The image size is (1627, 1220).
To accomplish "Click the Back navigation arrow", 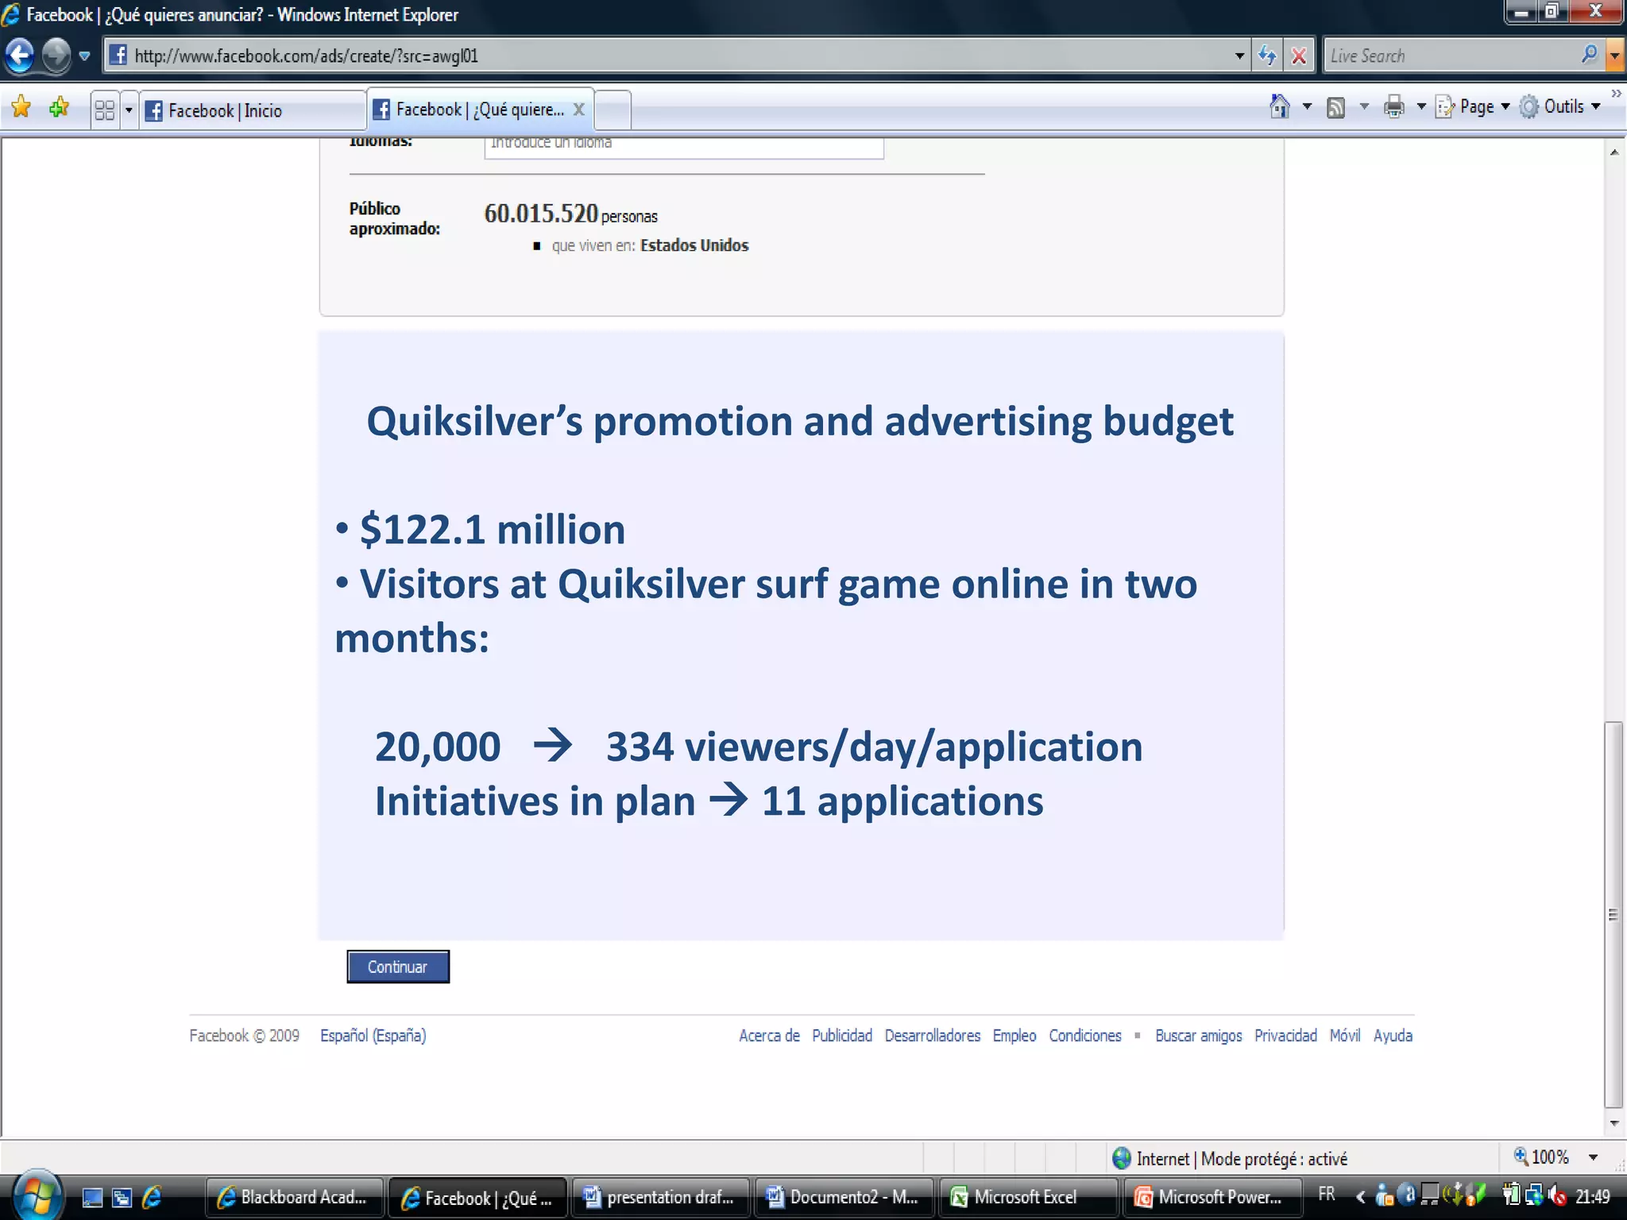I will (x=20, y=56).
